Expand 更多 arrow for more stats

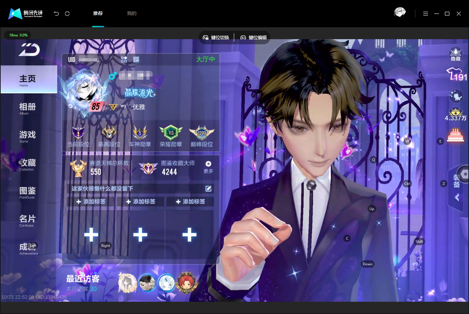208,167
